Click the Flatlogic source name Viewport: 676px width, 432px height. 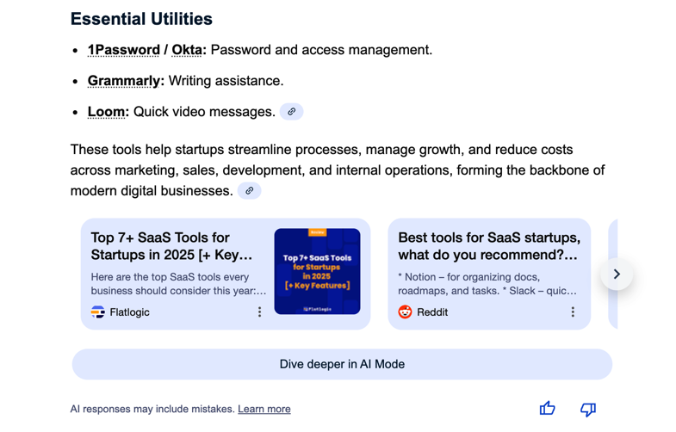coord(129,312)
